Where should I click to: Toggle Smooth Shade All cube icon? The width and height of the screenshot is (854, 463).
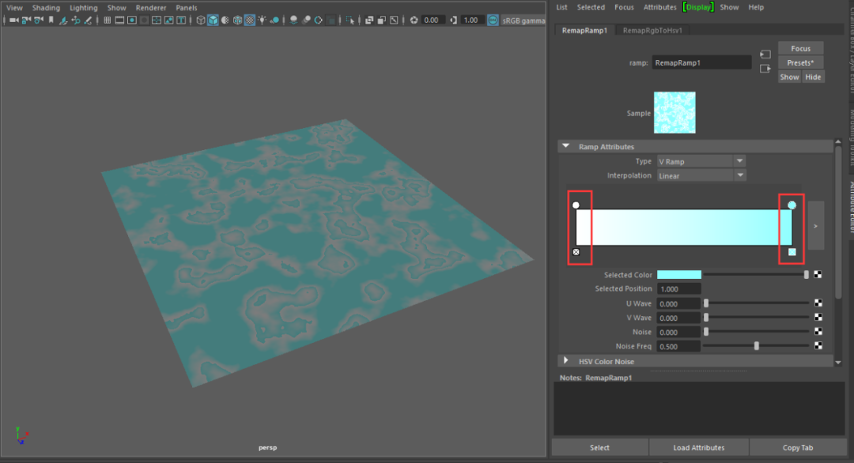[213, 20]
